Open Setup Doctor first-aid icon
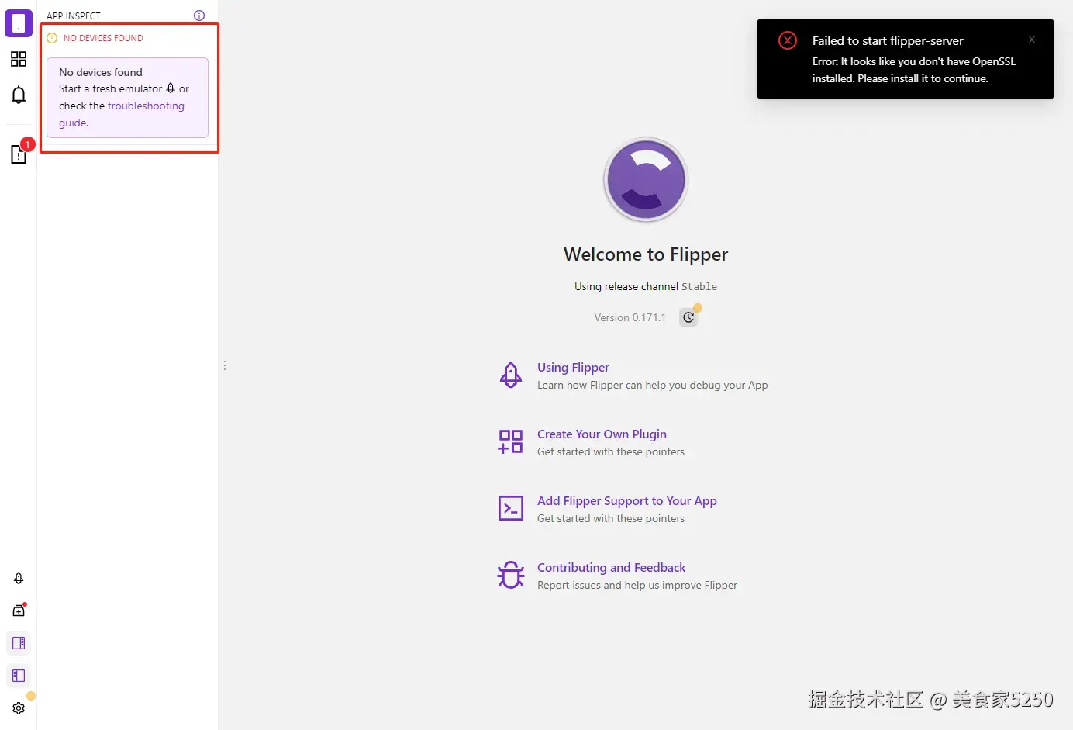 [x=19, y=611]
